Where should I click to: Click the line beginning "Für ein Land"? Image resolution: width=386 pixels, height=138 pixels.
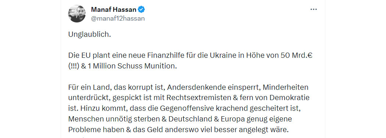click(188, 87)
